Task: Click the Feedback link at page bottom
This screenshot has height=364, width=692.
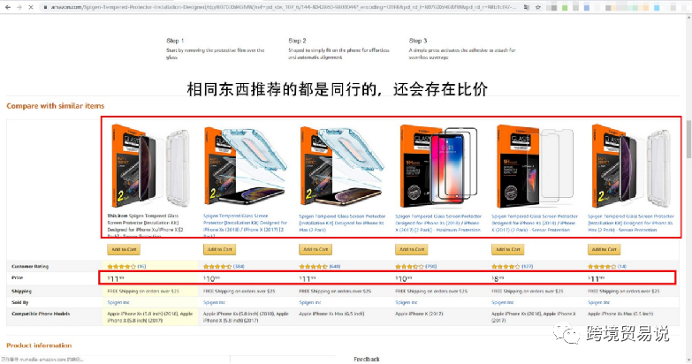Action: coord(366,360)
